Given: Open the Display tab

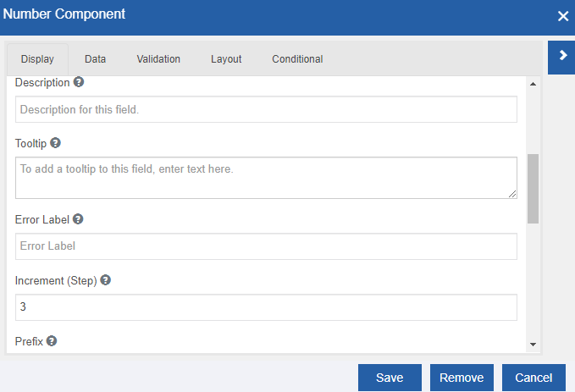Looking at the screenshot, I should (x=37, y=59).
